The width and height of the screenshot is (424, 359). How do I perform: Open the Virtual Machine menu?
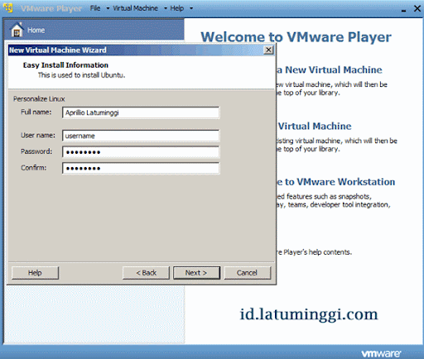[135, 8]
